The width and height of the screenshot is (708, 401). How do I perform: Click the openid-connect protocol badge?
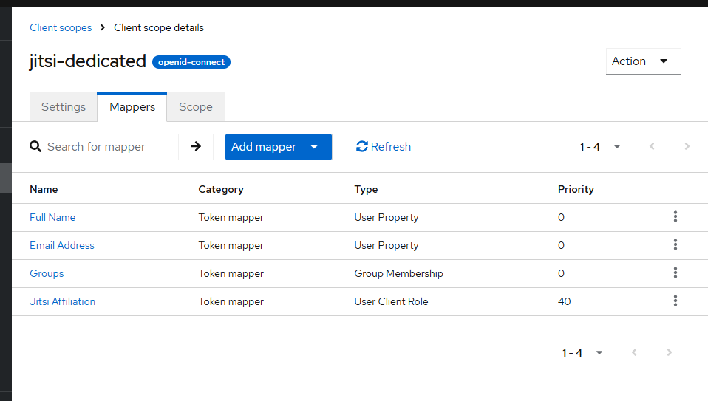tap(191, 62)
